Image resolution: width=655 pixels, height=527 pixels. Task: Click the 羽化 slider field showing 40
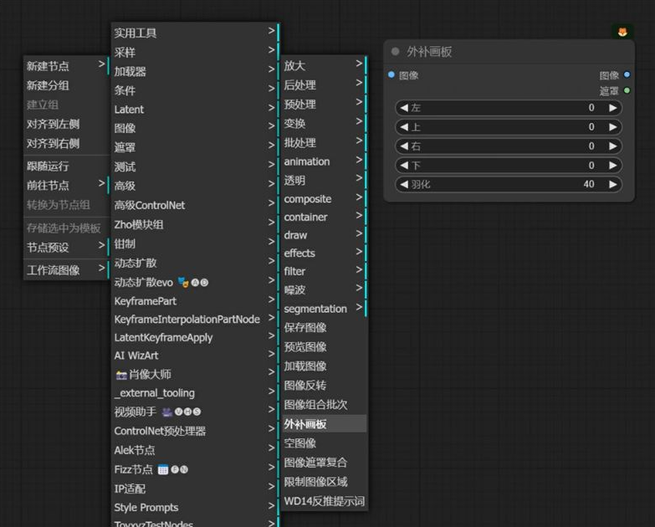point(509,184)
